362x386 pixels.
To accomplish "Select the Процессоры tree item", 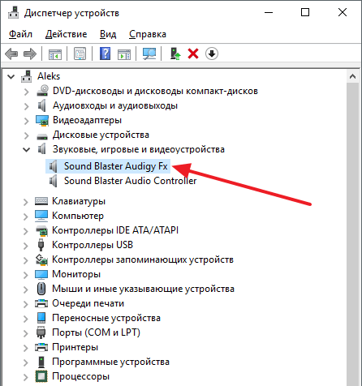I will (80, 376).
